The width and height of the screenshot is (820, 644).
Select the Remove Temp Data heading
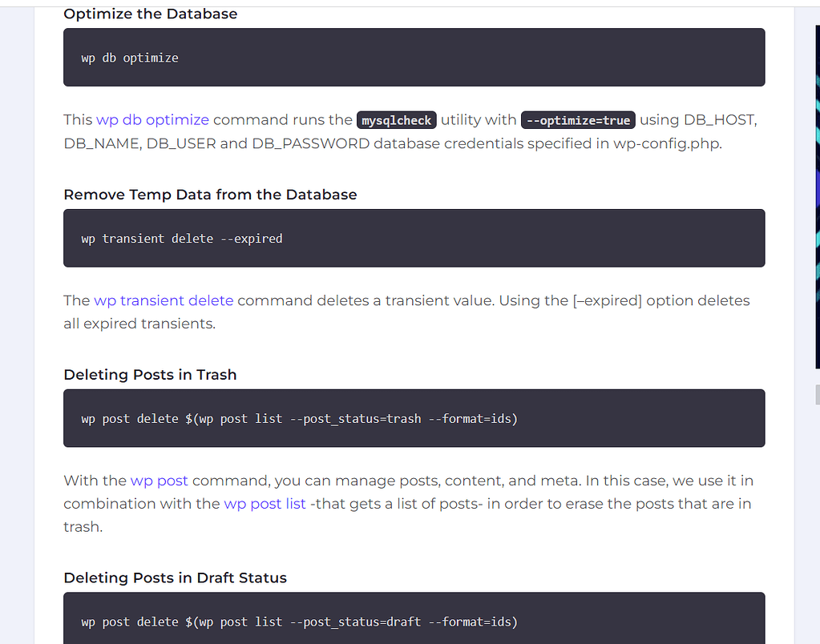coord(210,194)
